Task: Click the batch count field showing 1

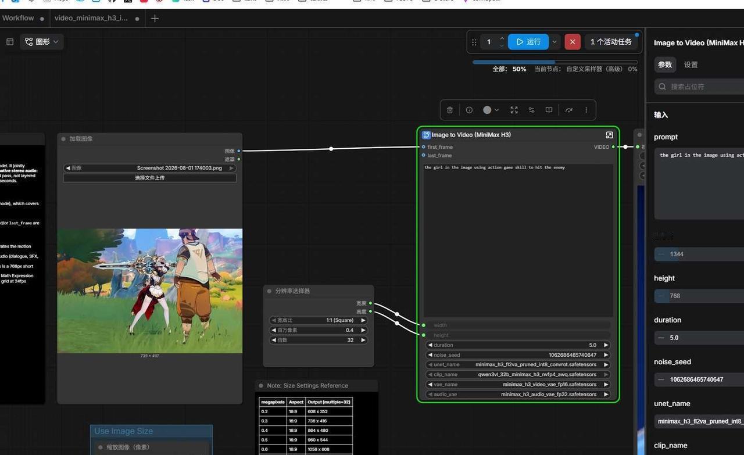Action: click(x=489, y=42)
